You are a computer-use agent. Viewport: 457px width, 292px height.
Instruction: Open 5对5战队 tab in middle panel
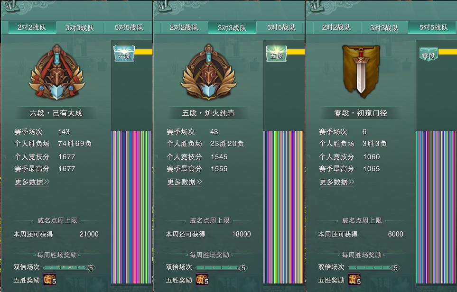click(x=281, y=28)
